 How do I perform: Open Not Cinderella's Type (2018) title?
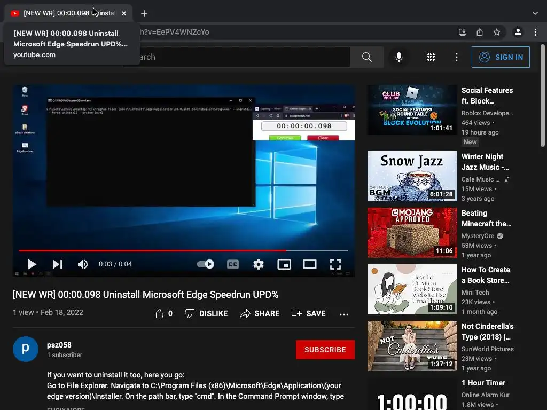point(487,332)
